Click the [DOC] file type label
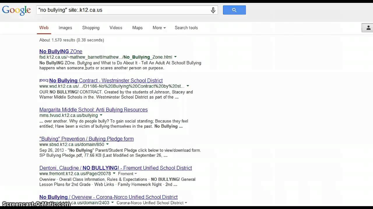 (44, 80)
